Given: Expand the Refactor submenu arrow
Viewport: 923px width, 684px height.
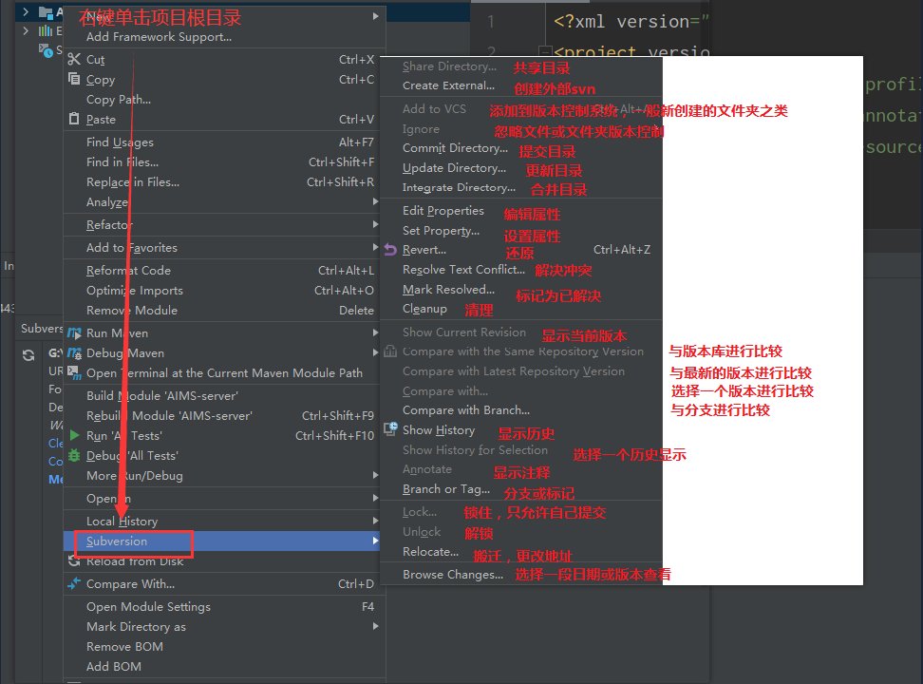Looking at the screenshot, I should point(375,224).
